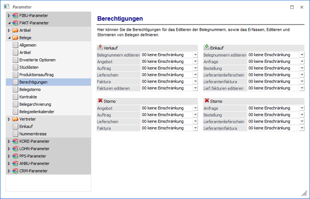Expand the Vertreter tree node

9,119
